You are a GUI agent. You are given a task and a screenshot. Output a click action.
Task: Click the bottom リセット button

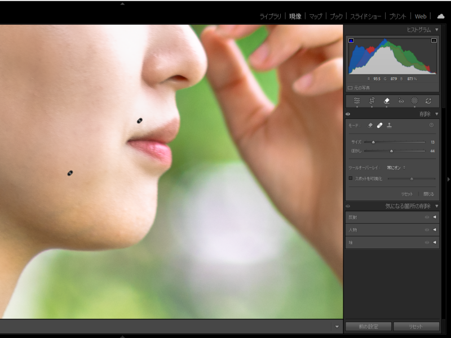click(416, 327)
